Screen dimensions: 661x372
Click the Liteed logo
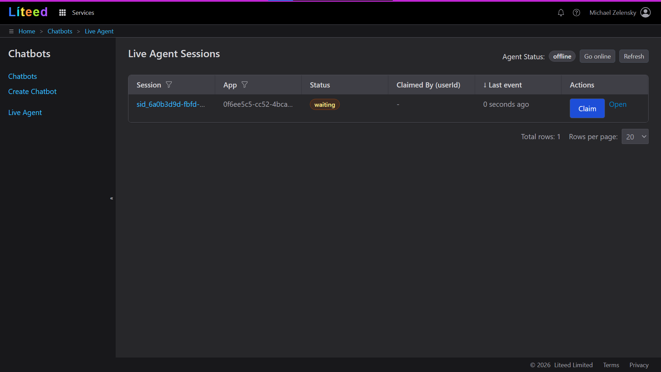(x=28, y=12)
